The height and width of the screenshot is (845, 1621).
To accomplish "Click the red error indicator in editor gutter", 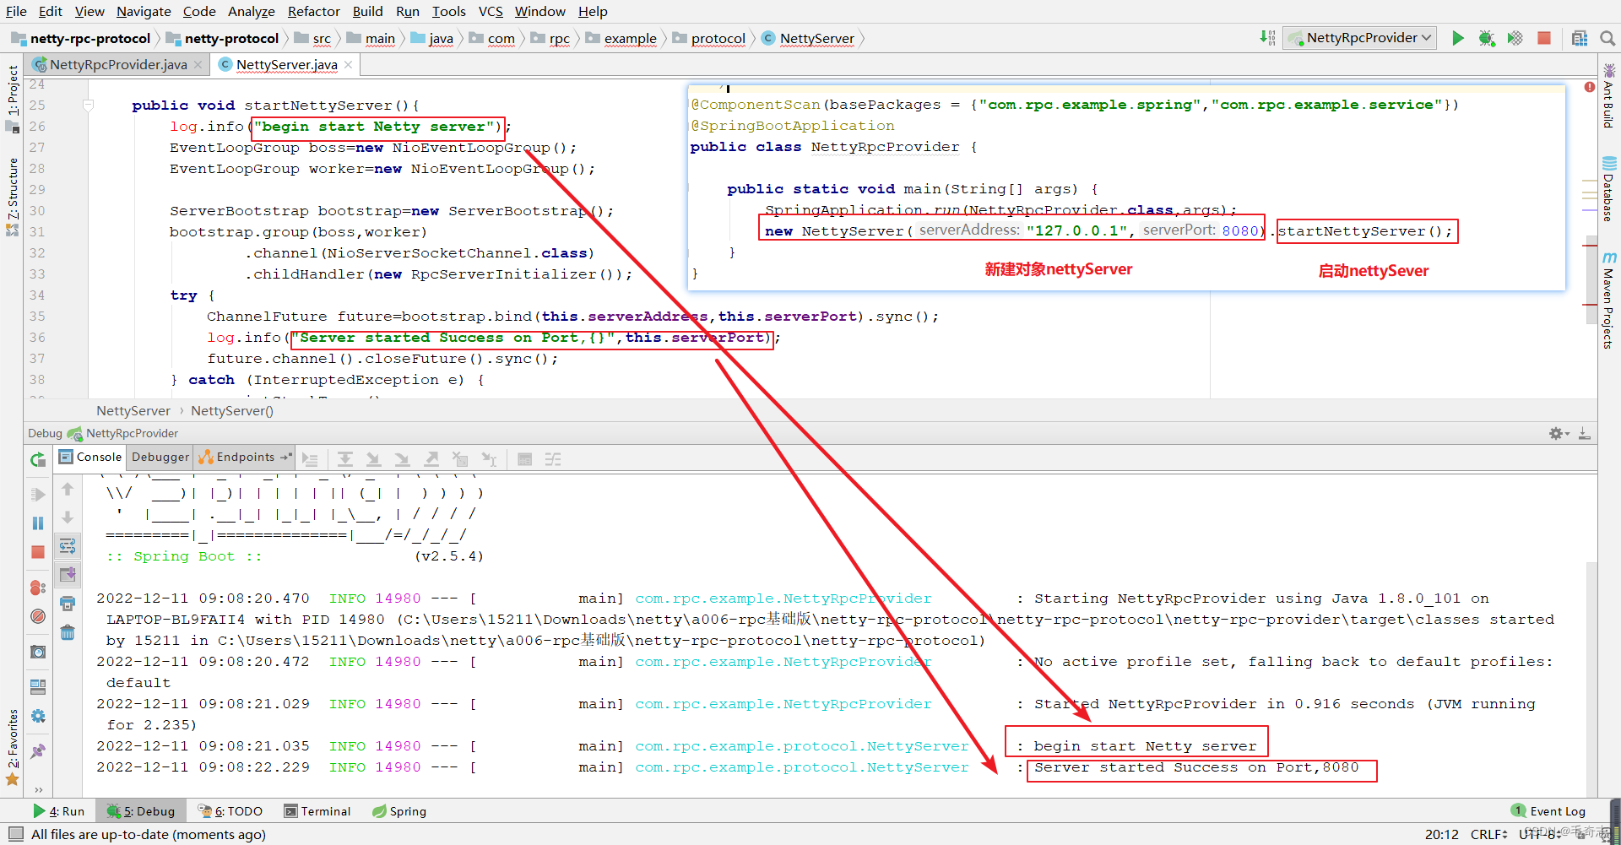I will pyautogui.click(x=1590, y=87).
